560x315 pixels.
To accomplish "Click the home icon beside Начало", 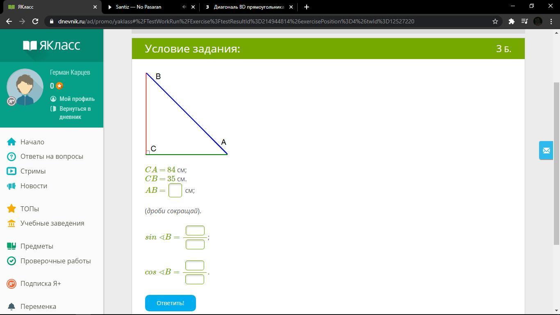I will [x=11, y=142].
